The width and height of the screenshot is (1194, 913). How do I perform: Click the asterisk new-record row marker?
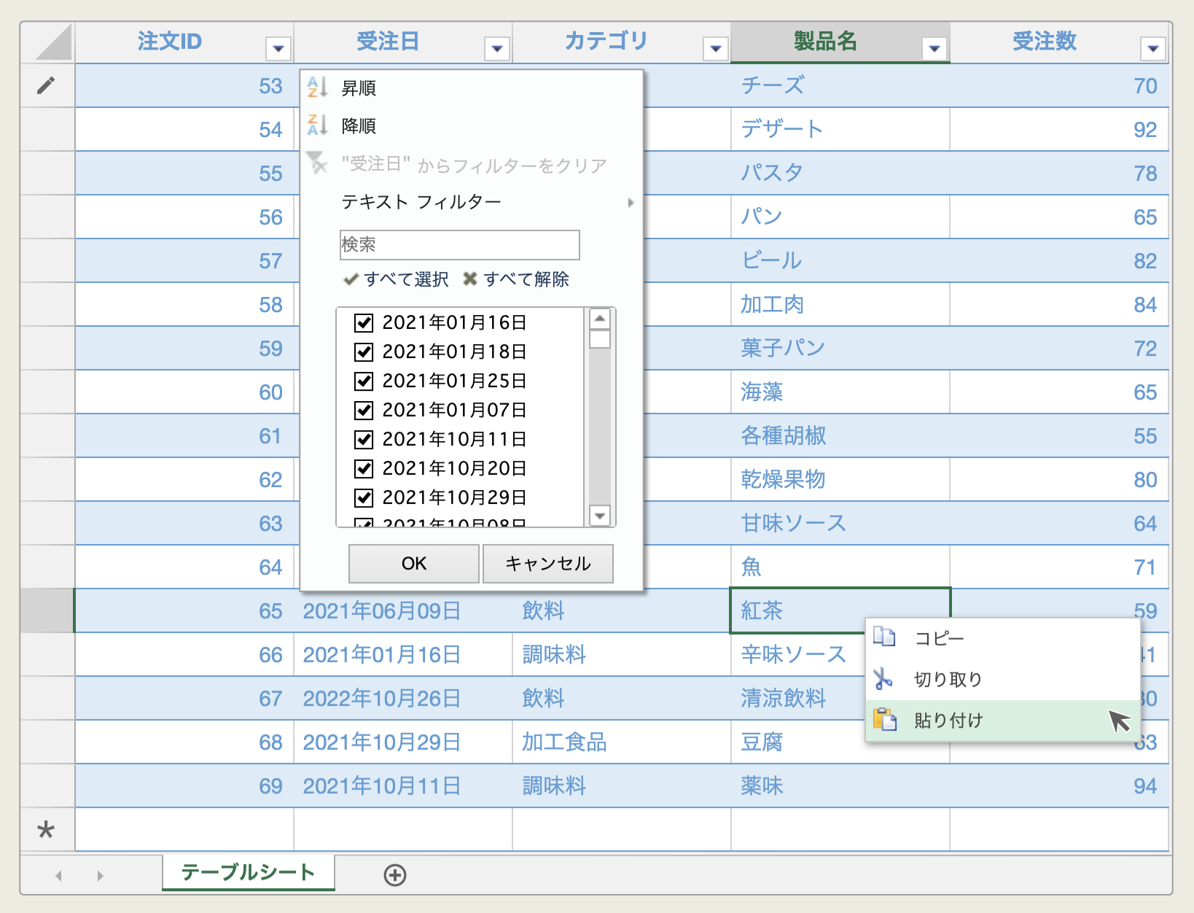click(46, 829)
